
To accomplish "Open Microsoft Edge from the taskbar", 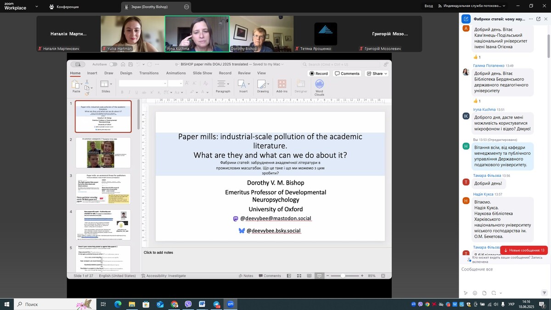I will 118,304.
